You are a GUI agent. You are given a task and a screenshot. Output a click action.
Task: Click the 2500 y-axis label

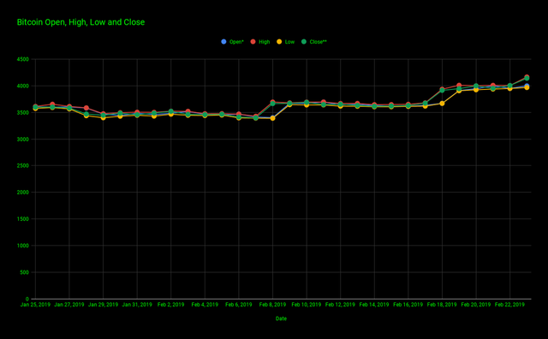[x=23, y=166]
